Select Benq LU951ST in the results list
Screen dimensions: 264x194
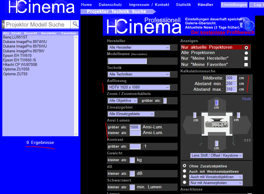[x=15, y=37]
